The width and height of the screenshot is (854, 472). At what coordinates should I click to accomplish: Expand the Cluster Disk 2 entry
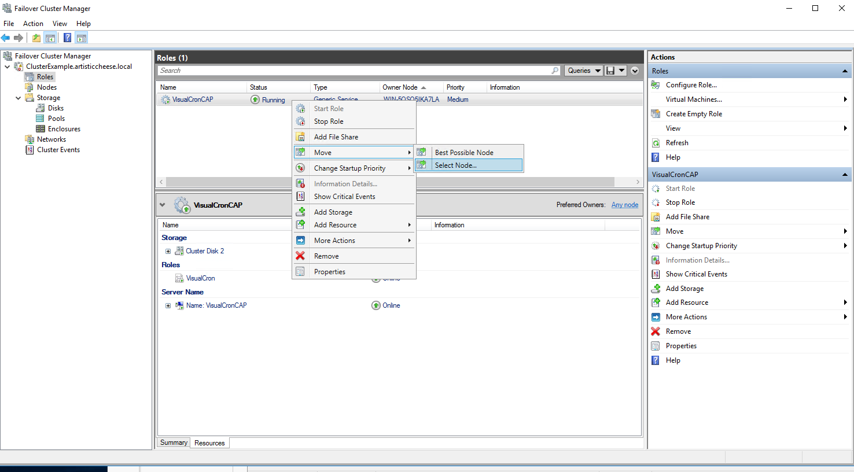[168, 251]
